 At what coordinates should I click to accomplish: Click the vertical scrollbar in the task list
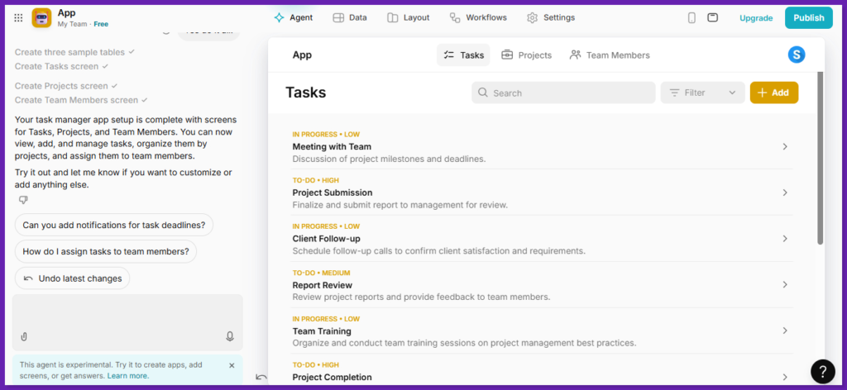(x=820, y=157)
